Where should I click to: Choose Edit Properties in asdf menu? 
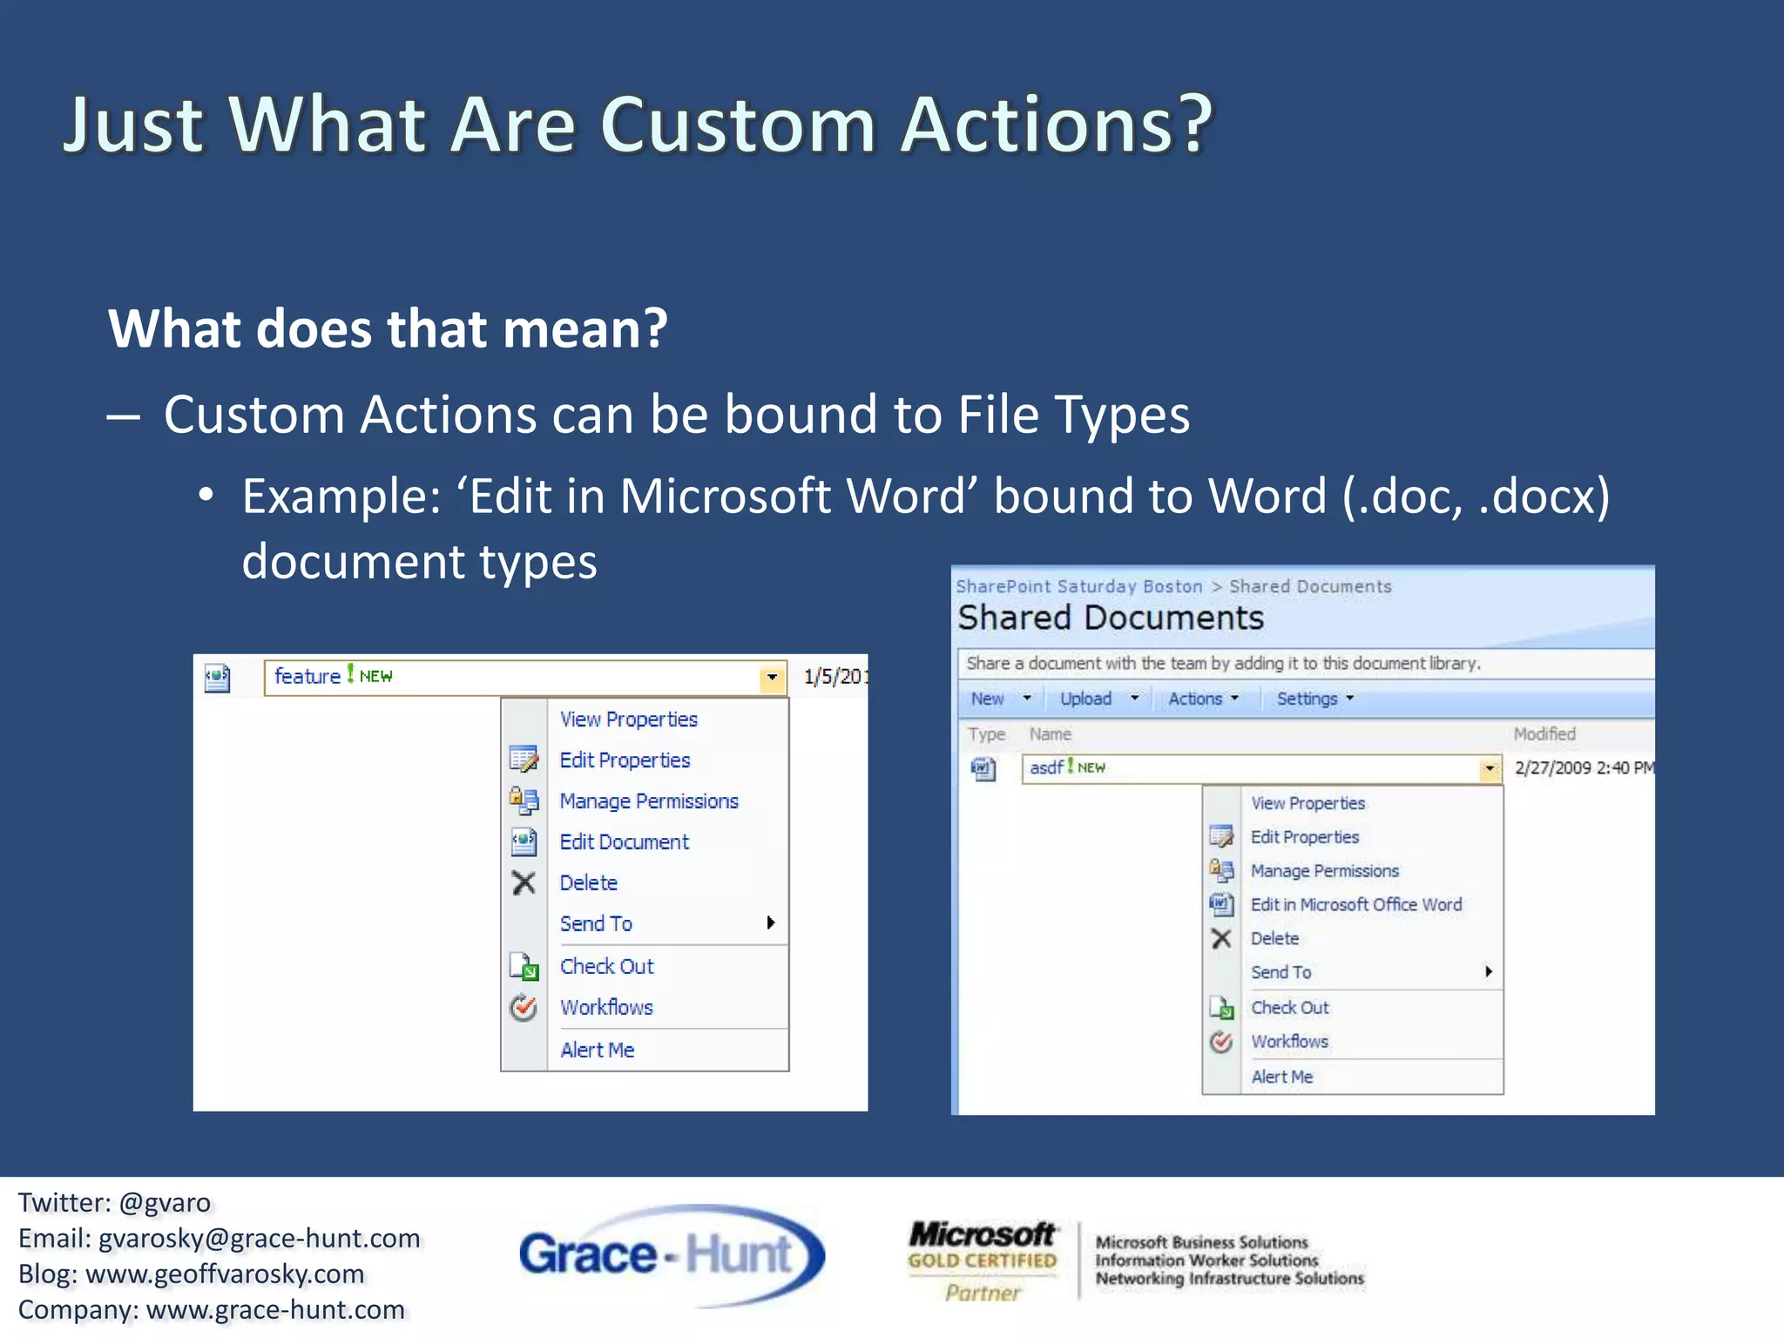pyautogui.click(x=1304, y=837)
